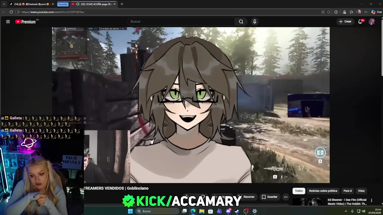Open the Edge profile picture
The image size is (383, 215).
pyautogui.click(x=359, y=12)
